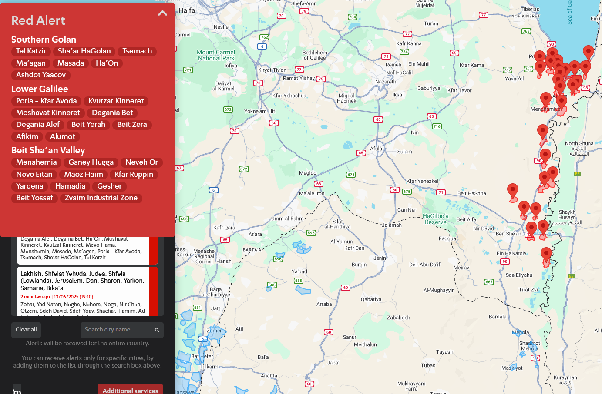Click the Kvutzat Kinneret tag
Screen dimensions: 602x394
tap(116, 101)
